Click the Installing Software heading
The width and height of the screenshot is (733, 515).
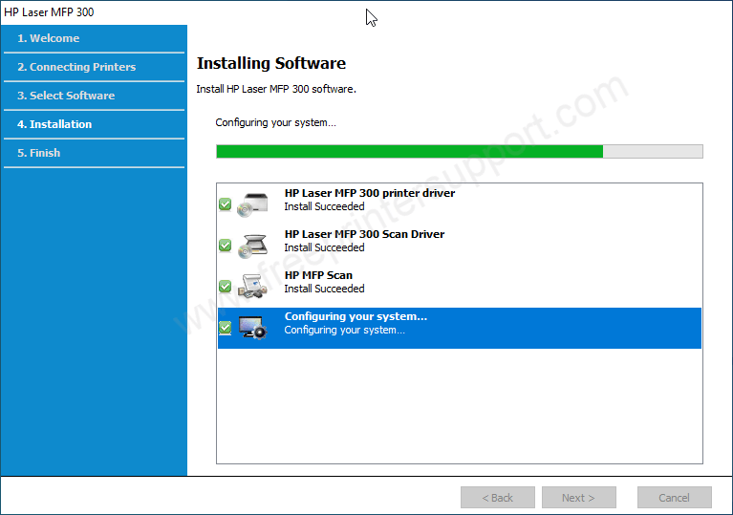point(271,63)
